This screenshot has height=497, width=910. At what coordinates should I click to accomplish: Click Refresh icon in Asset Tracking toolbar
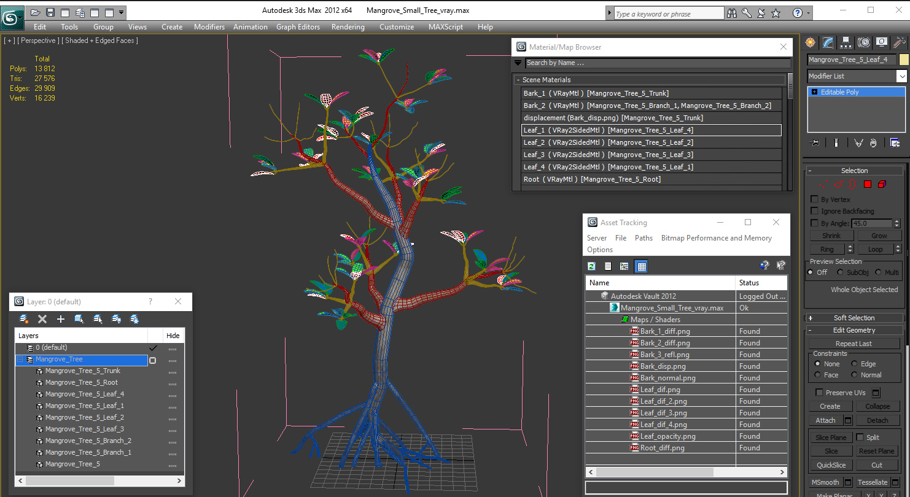point(592,266)
